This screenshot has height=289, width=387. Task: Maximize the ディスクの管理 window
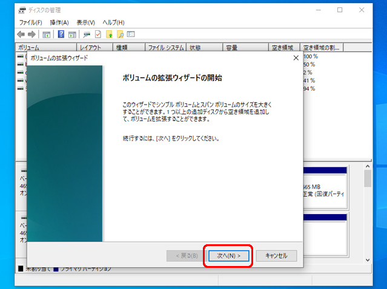click(x=340, y=10)
